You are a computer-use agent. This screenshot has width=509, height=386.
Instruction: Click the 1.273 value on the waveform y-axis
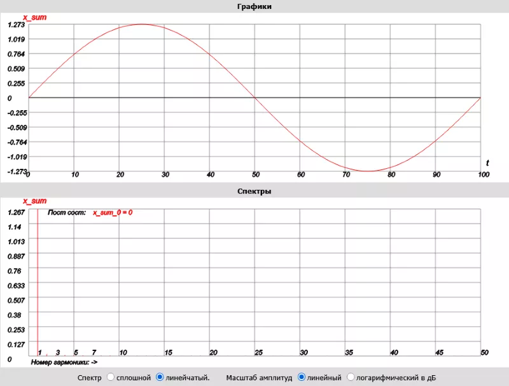[16, 25]
